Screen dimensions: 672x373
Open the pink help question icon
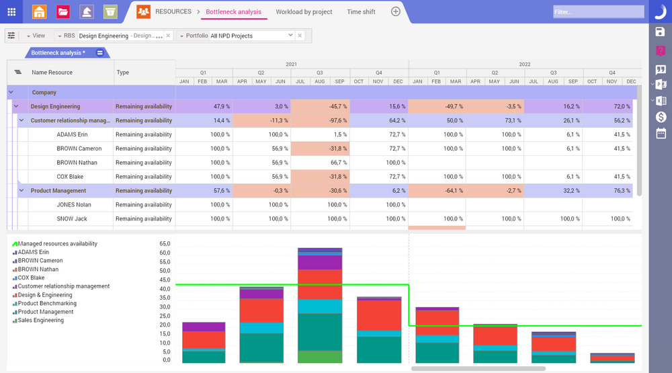pos(660,50)
